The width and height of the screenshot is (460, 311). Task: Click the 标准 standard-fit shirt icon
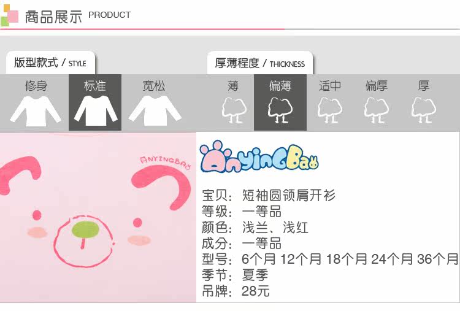click(96, 110)
